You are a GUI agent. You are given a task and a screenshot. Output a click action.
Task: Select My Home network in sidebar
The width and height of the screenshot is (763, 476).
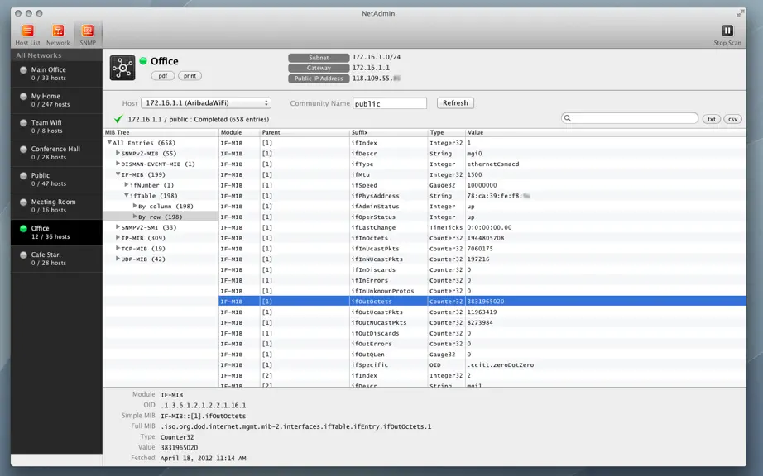[56, 100]
